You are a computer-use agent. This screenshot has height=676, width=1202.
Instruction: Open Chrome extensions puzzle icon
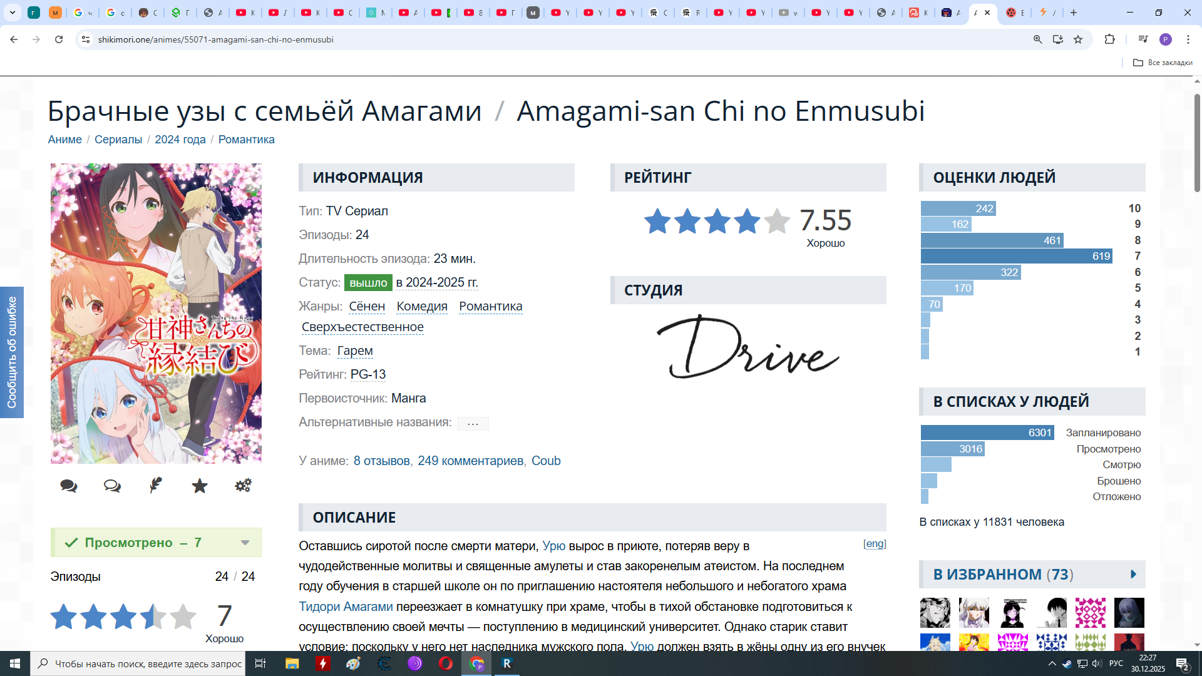pyautogui.click(x=1109, y=39)
